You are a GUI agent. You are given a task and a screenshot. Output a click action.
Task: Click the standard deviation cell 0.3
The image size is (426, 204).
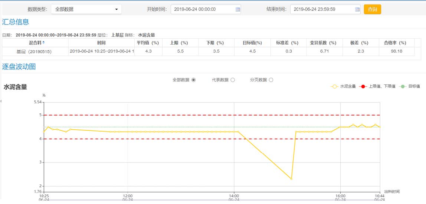tap(289, 51)
